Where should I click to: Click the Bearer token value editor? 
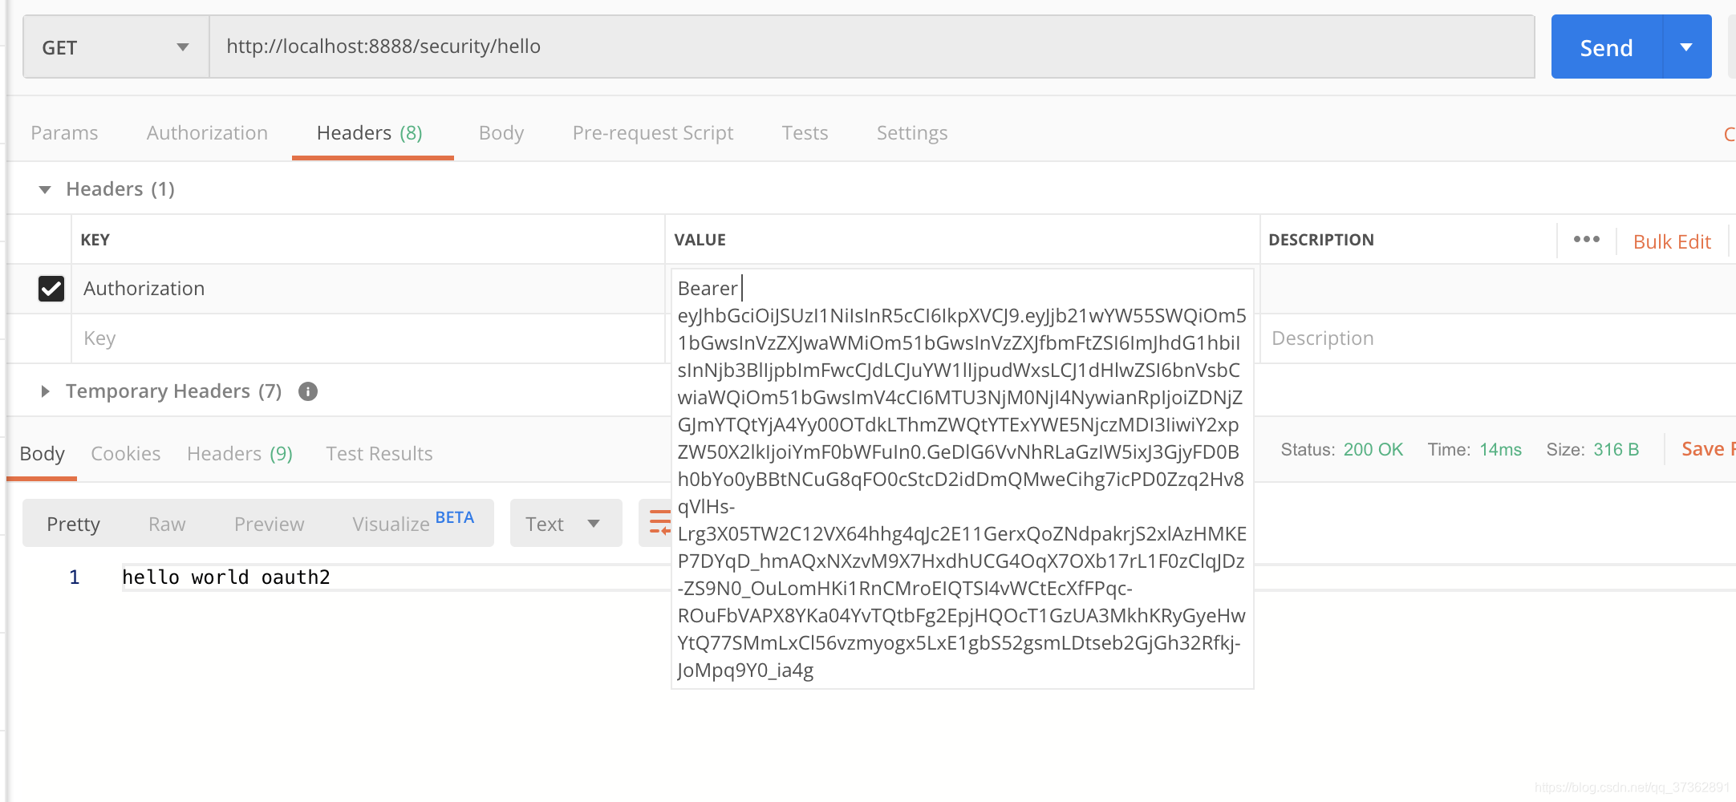pos(962,479)
